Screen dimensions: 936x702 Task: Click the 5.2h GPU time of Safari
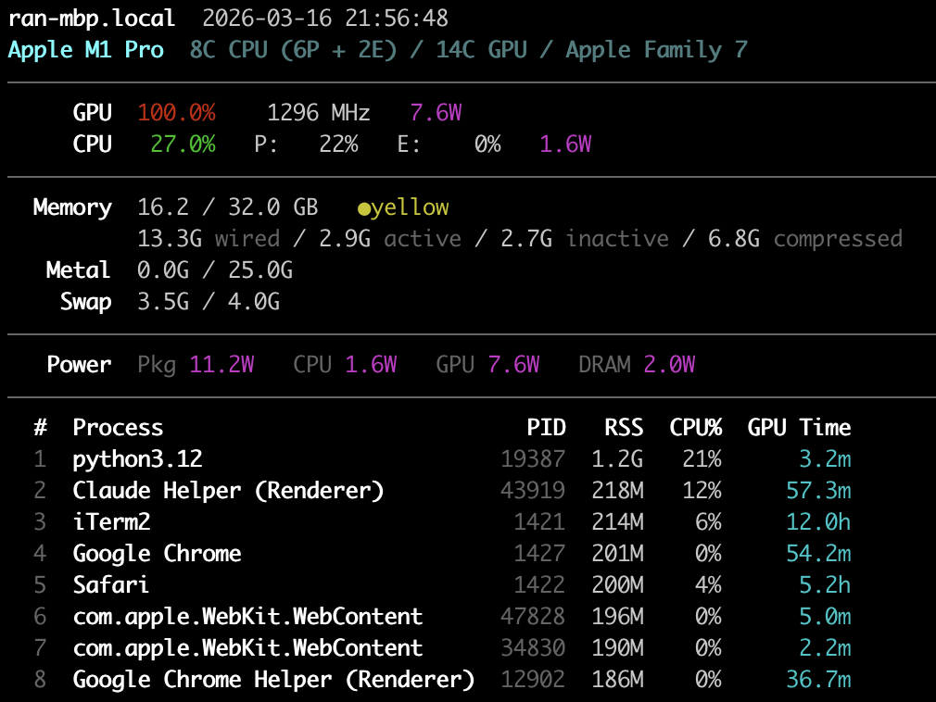click(825, 585)
